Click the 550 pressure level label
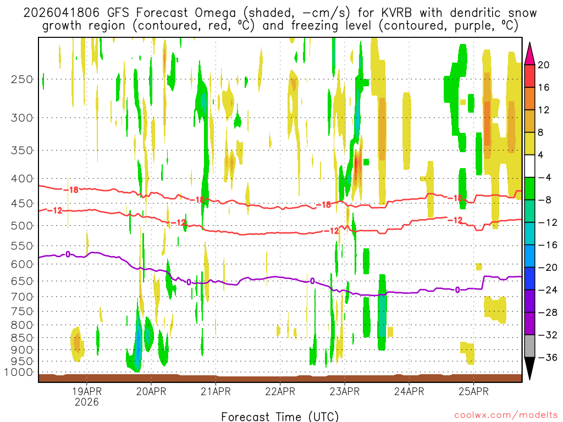Screen dimensions: 563x422 22,246
